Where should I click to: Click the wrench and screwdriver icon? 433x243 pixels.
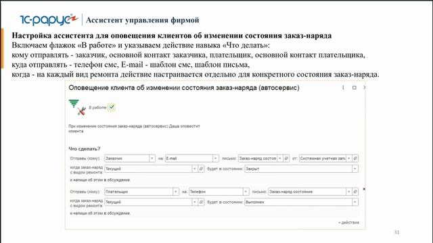pyautogui.click(x=81, y=111)
